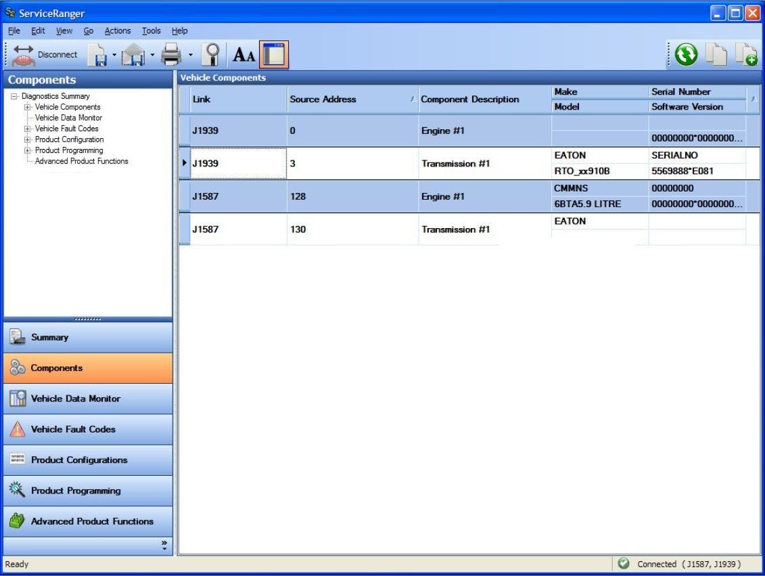The image size is (765, 576).
Task: Open the open report dropdown arrow
Action: point(152,55)
